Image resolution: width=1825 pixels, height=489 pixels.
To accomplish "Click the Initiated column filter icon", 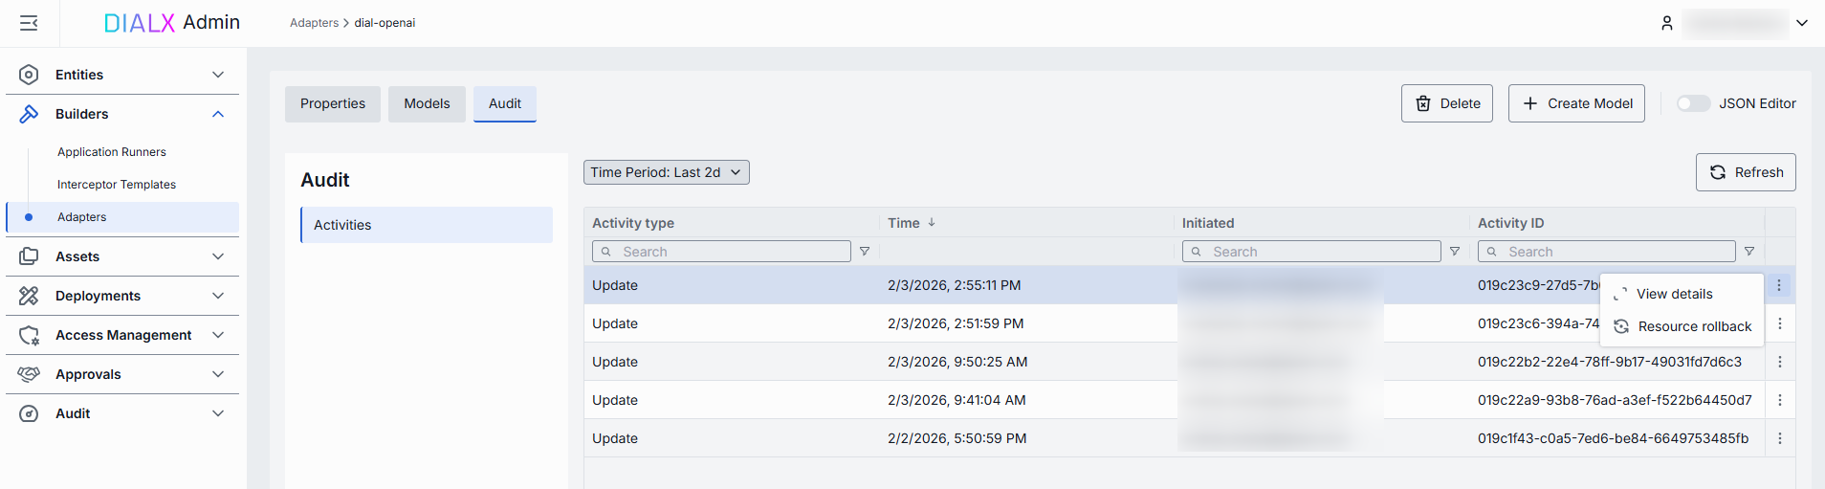I will coord(1455,252).
